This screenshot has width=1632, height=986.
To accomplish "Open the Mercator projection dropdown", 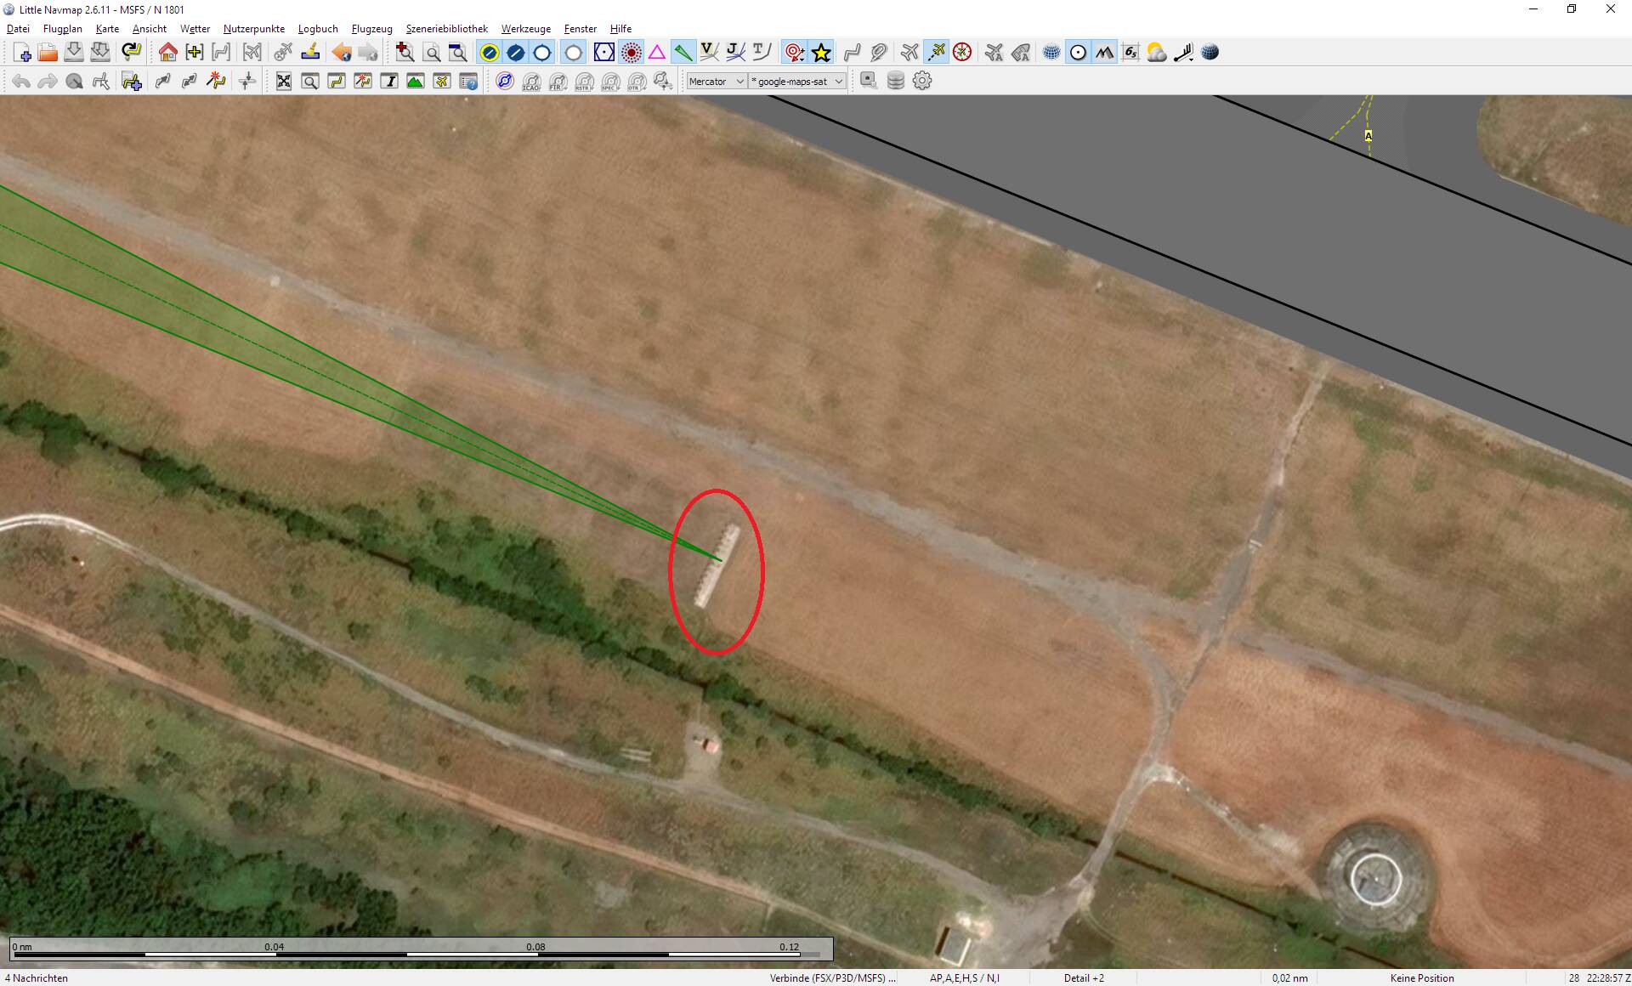I will coord(717,81).
